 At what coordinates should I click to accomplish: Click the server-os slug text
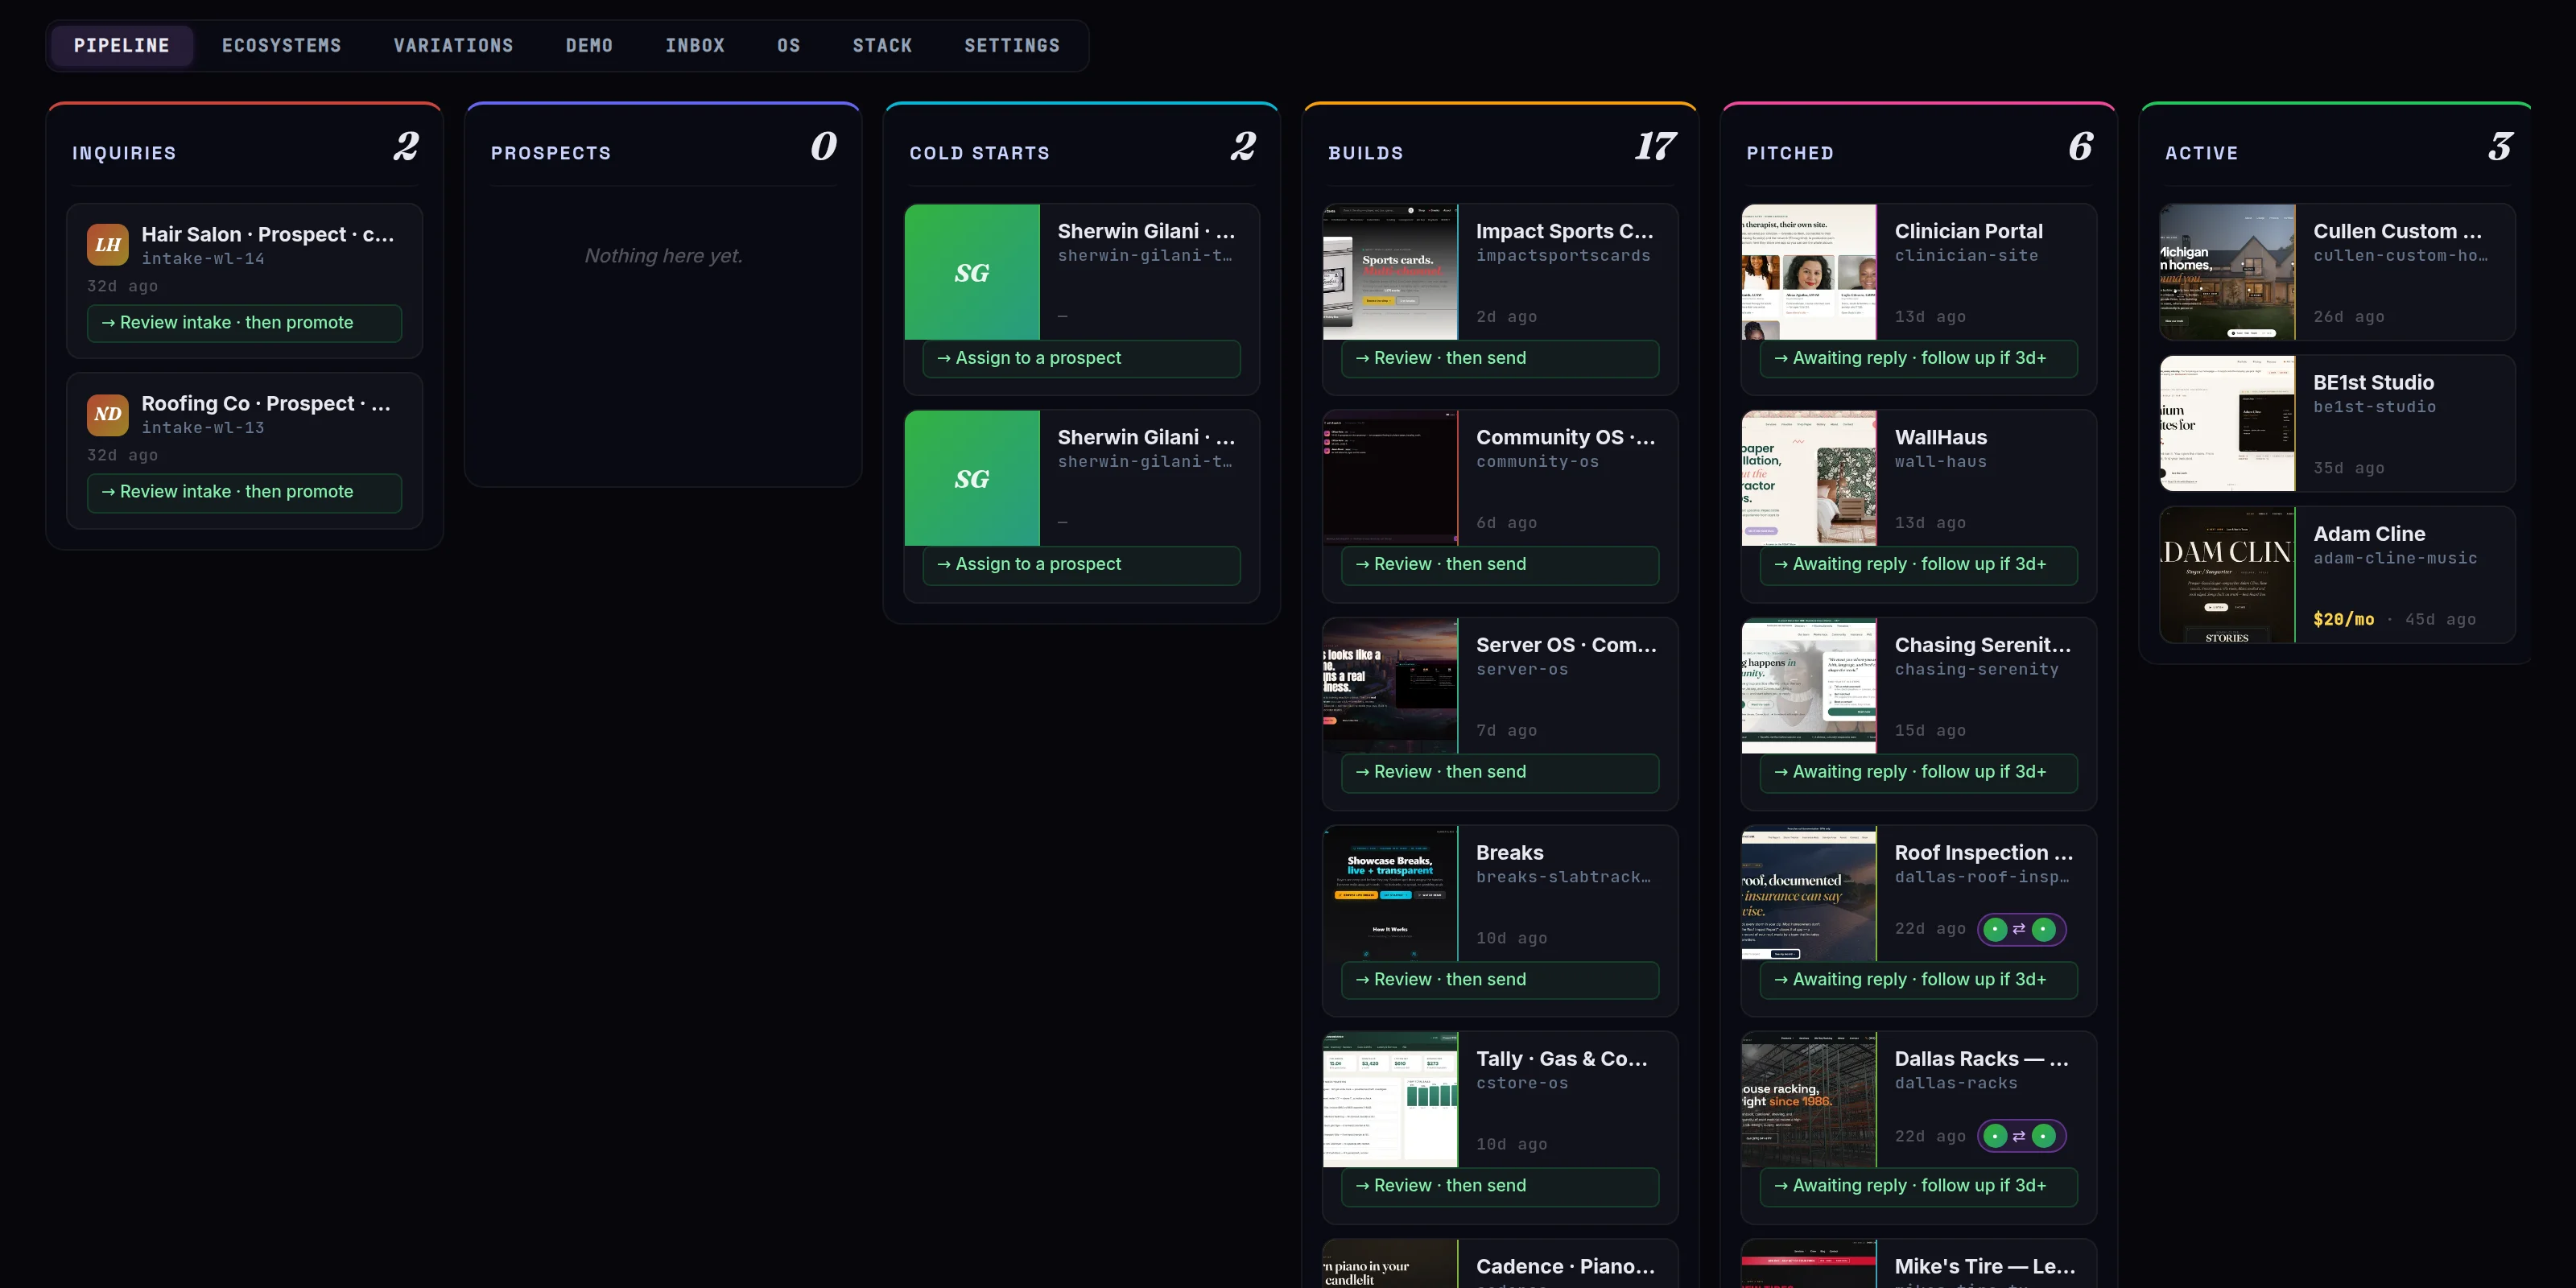pos(1522,670)
